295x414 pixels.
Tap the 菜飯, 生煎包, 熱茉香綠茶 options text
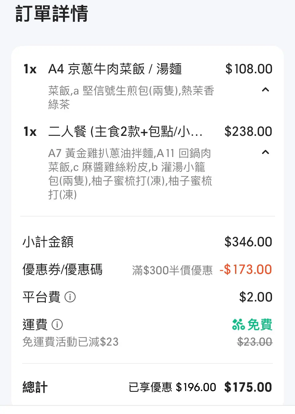(131, 98)
